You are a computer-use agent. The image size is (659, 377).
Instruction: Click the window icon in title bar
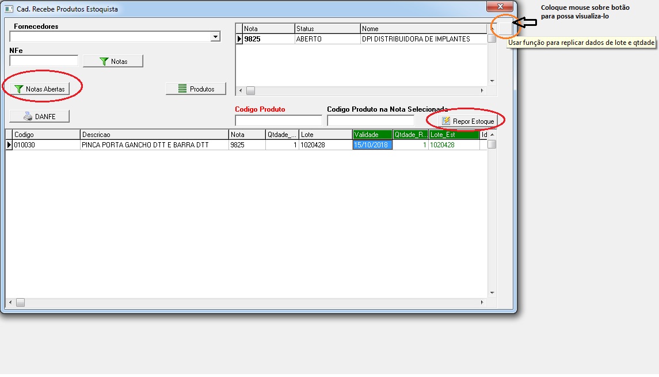9,9
